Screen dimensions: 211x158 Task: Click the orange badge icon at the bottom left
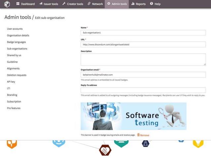tap(12, 144)
